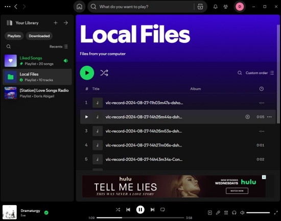Viewport: 281px width, 221px height.
Task: Create playlist with the plus icon
Action: tap(56, 23)
